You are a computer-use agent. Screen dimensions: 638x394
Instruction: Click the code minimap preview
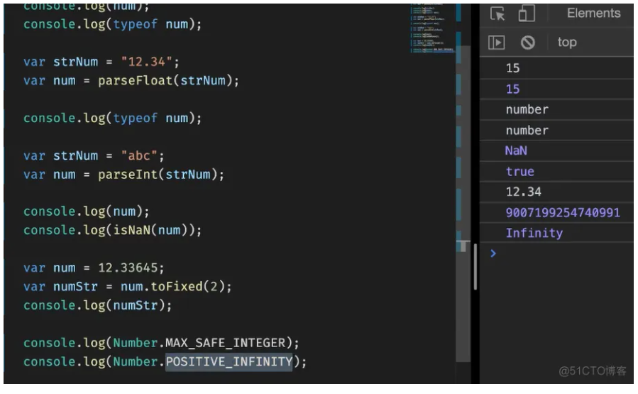click(432, 29)
